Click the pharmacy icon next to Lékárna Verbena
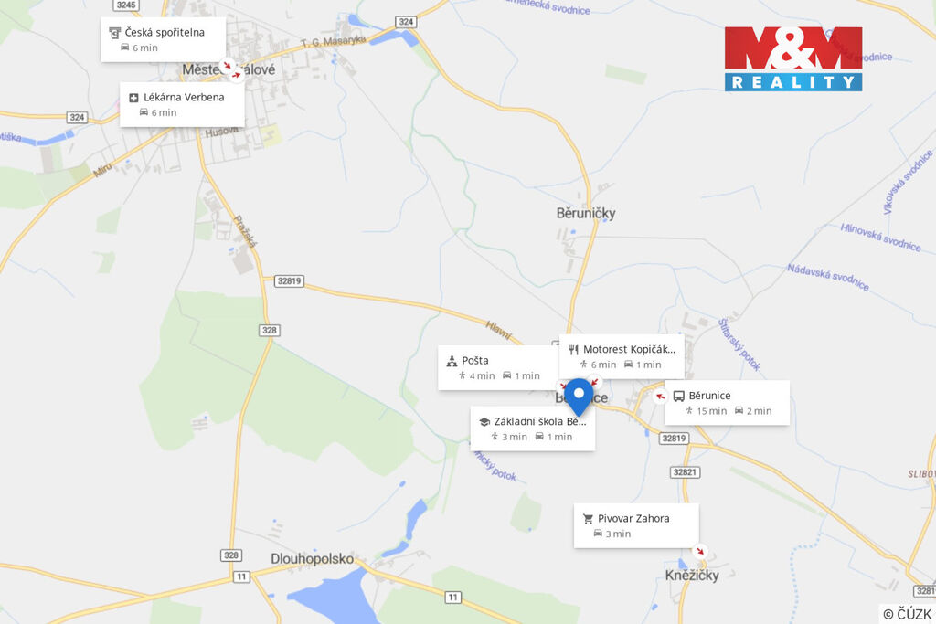This screenshot has height=624, width=936. [133, 98]
